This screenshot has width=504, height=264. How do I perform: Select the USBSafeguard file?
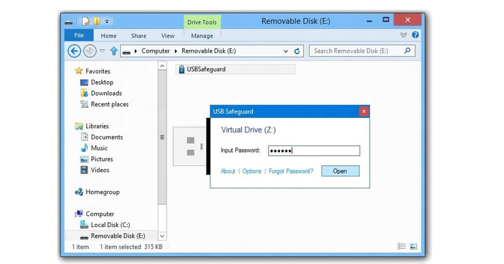[x=235, y=69]
